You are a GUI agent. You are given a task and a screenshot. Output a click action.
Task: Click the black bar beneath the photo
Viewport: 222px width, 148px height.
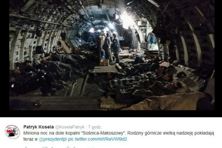coord(111,114)
